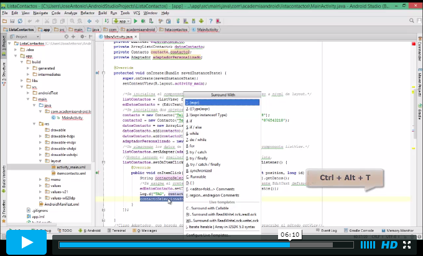The image size is (423, 256).
Task: Collapse the res folder
Action: [34, 124]
